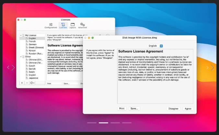Open the Configurations pane in Licenses window toolbar
This screenshot has height=135, width=219.
51,26
